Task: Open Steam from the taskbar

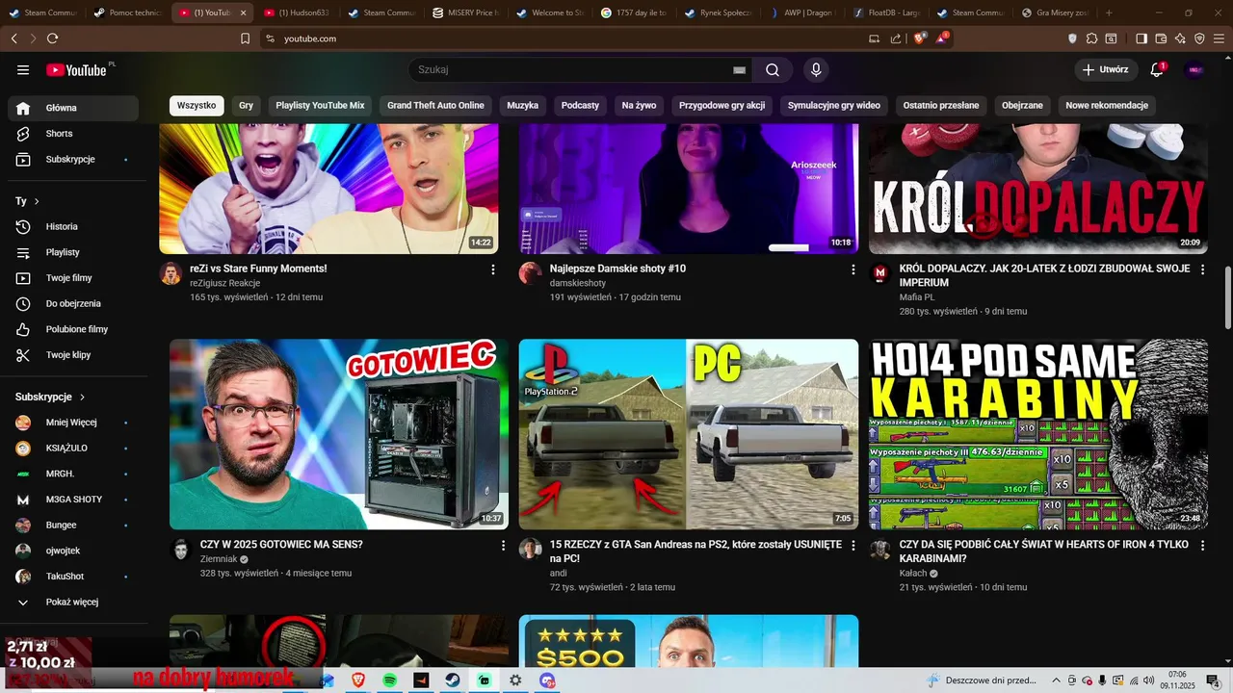Action: (452, 680)
